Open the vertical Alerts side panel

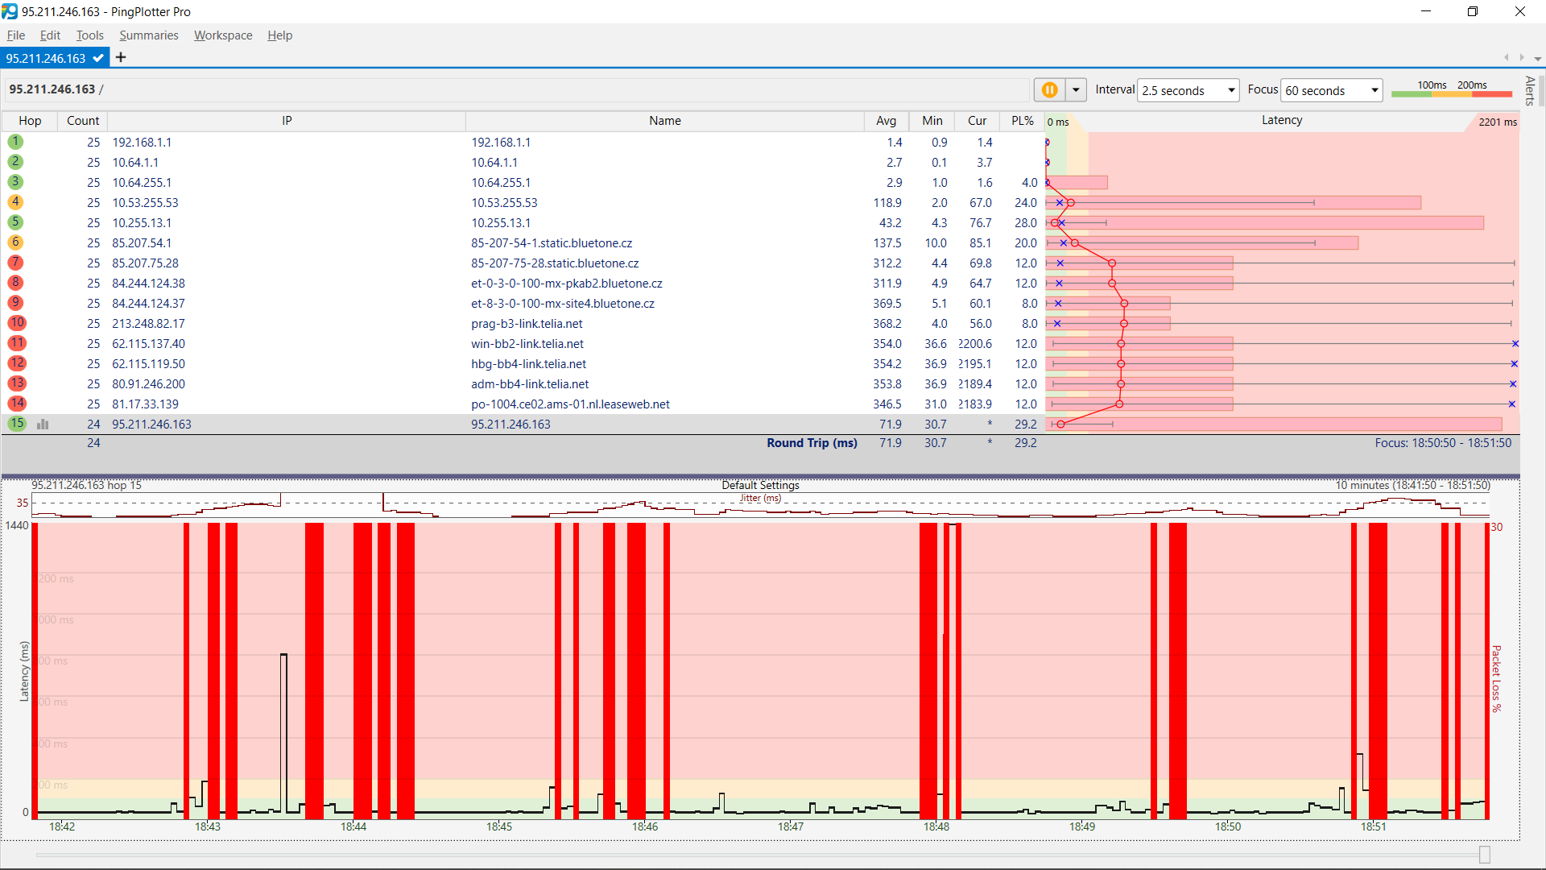[x=1530, y=91]
